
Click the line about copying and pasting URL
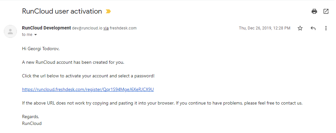(162, 103)
